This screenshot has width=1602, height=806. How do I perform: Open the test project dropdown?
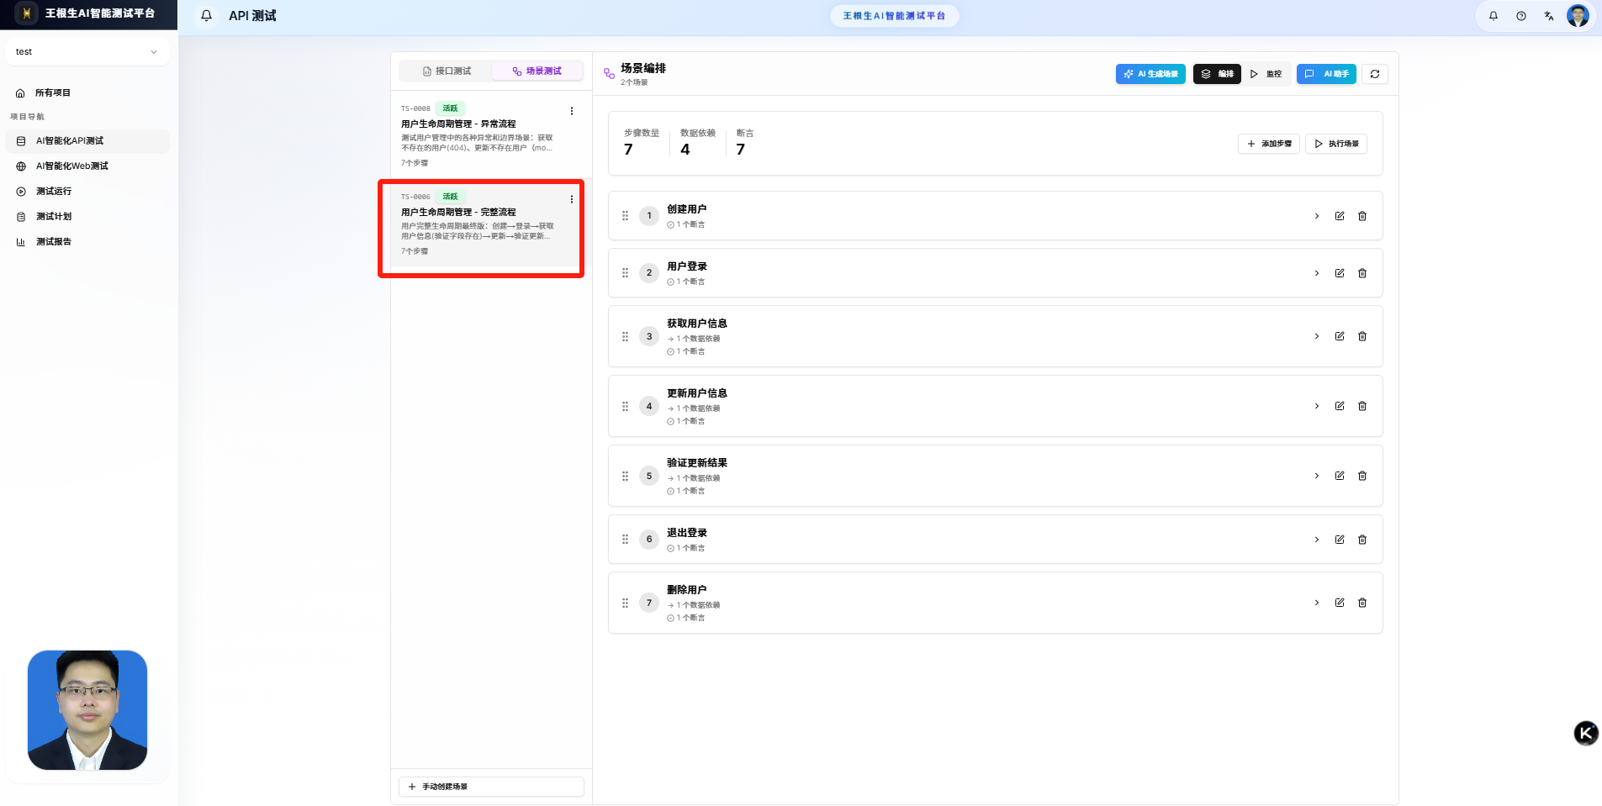87,52
